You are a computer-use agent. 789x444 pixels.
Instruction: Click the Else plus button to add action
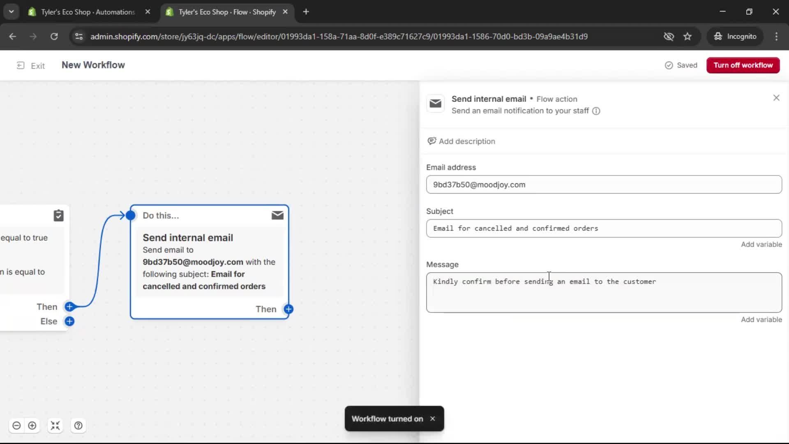tap(70, 321)
